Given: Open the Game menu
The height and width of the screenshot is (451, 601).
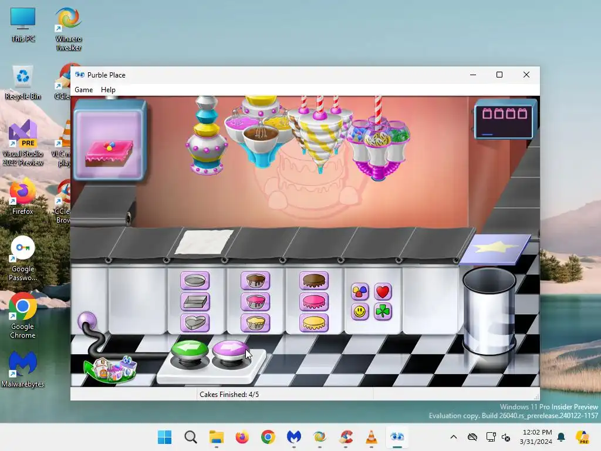Looking at the screenshot, I should [83, 90].
